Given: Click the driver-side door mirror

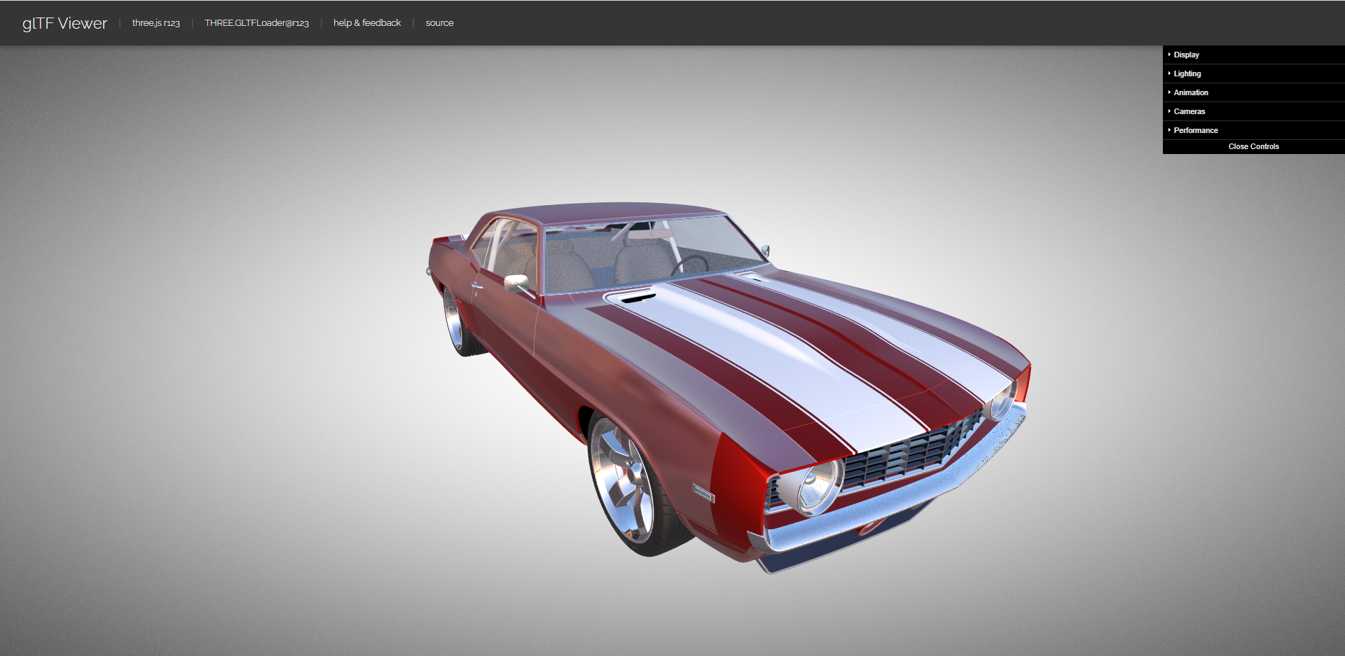Looking at the screenshot, I should click(x=516, y=282).
